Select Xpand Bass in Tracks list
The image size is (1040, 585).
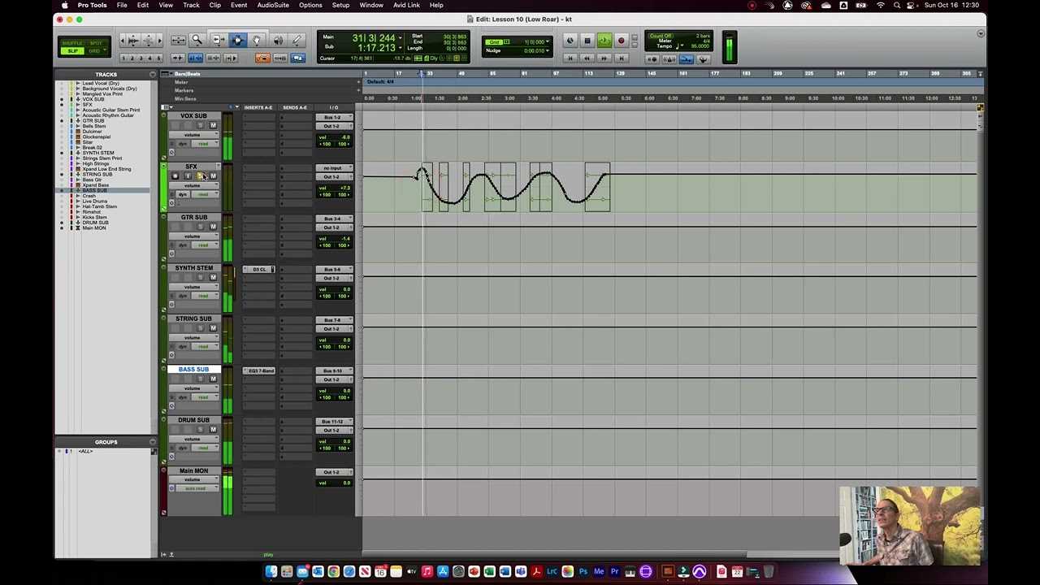click(95, 184)
